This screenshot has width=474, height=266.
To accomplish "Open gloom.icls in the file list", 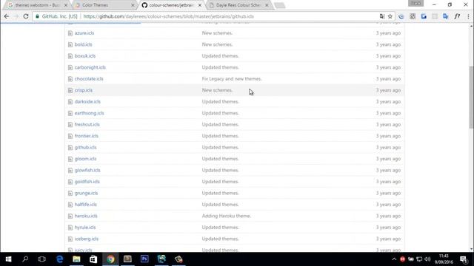I will (x=86, y=159).
